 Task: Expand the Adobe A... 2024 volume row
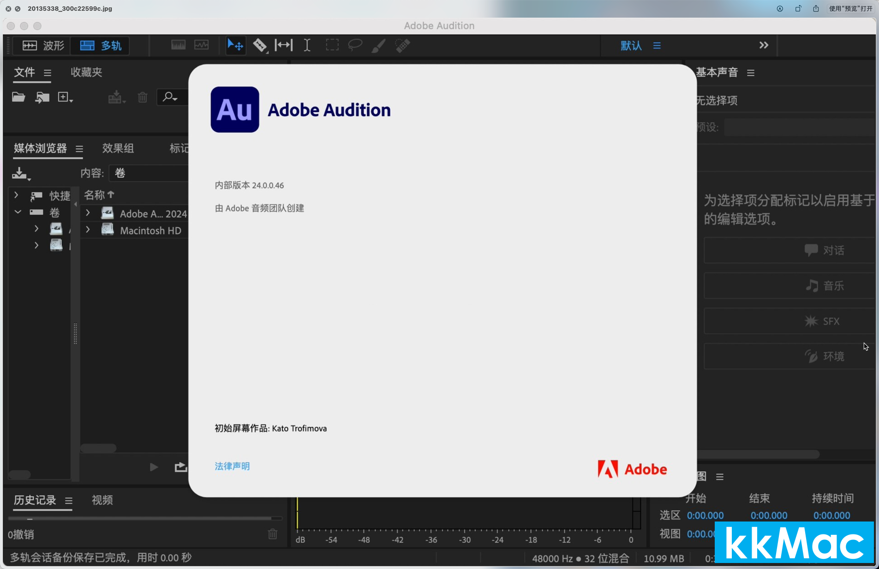[x=88, y=213]
